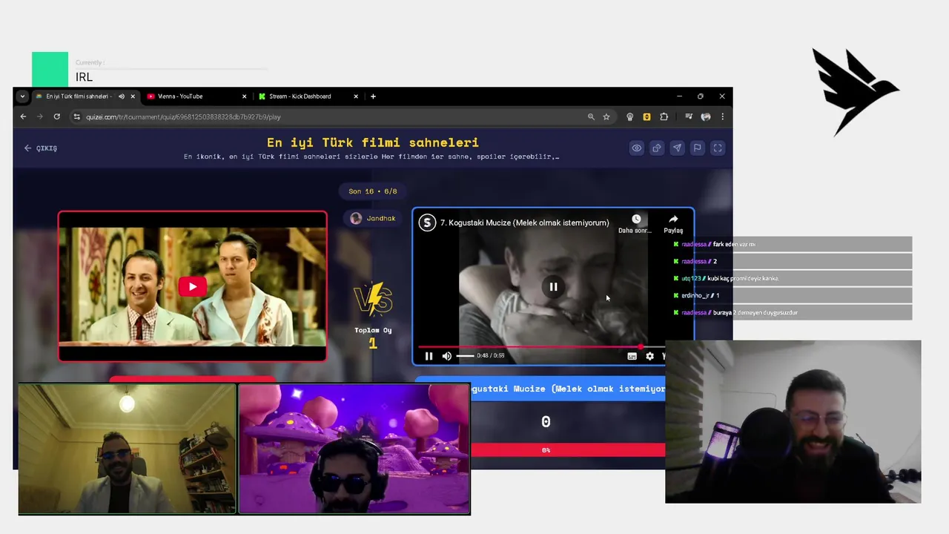Viewport: 949px width, 534px height.
Task: Click the IRL category label
Action: (84, 77)
